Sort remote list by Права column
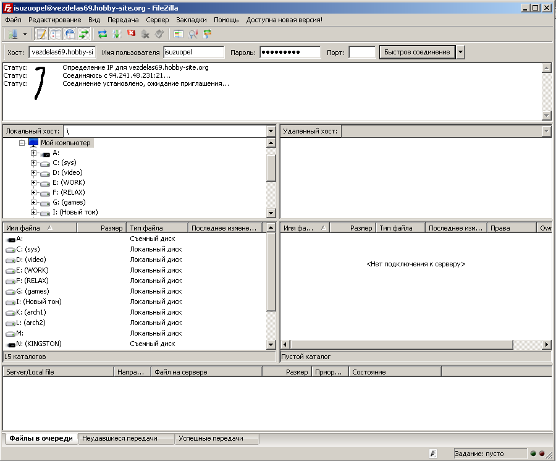The width and height of the screenshot is (556, 461). click(x=512, y=228)
